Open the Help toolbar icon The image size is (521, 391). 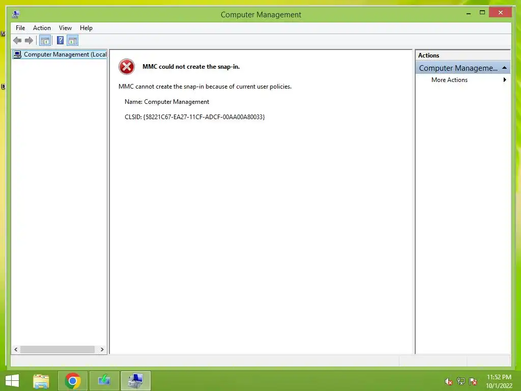pos(60,41)
